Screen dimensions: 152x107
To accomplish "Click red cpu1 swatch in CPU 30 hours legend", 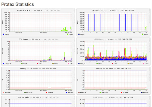I will [x=37, y=63].
